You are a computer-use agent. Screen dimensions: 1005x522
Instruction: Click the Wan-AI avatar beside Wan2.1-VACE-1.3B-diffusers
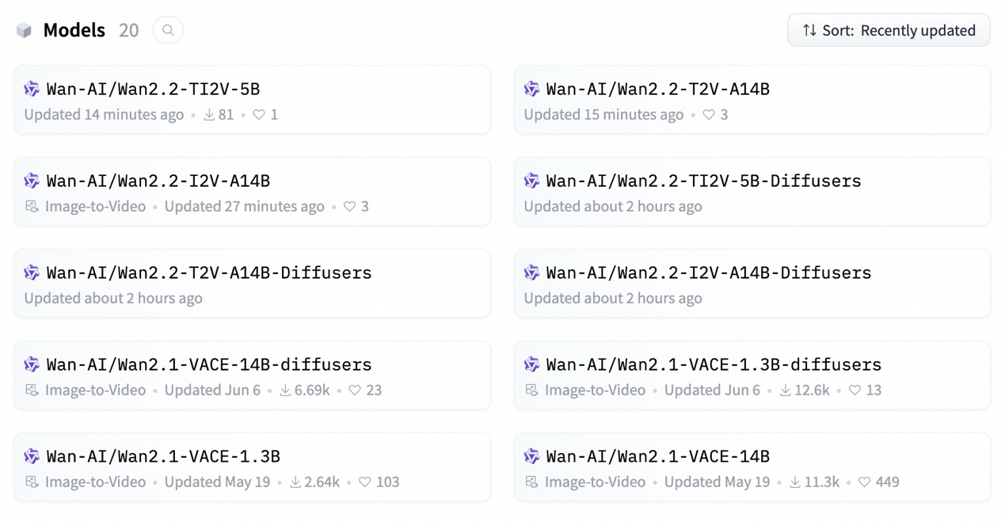click(x=531, y=364)
